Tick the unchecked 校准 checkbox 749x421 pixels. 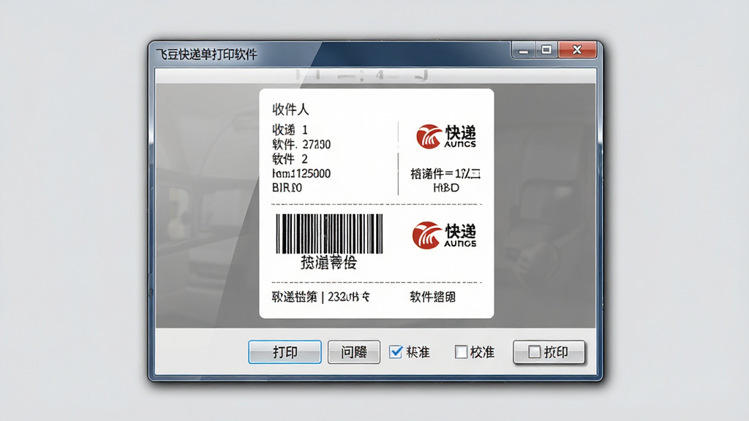(461, 352)
